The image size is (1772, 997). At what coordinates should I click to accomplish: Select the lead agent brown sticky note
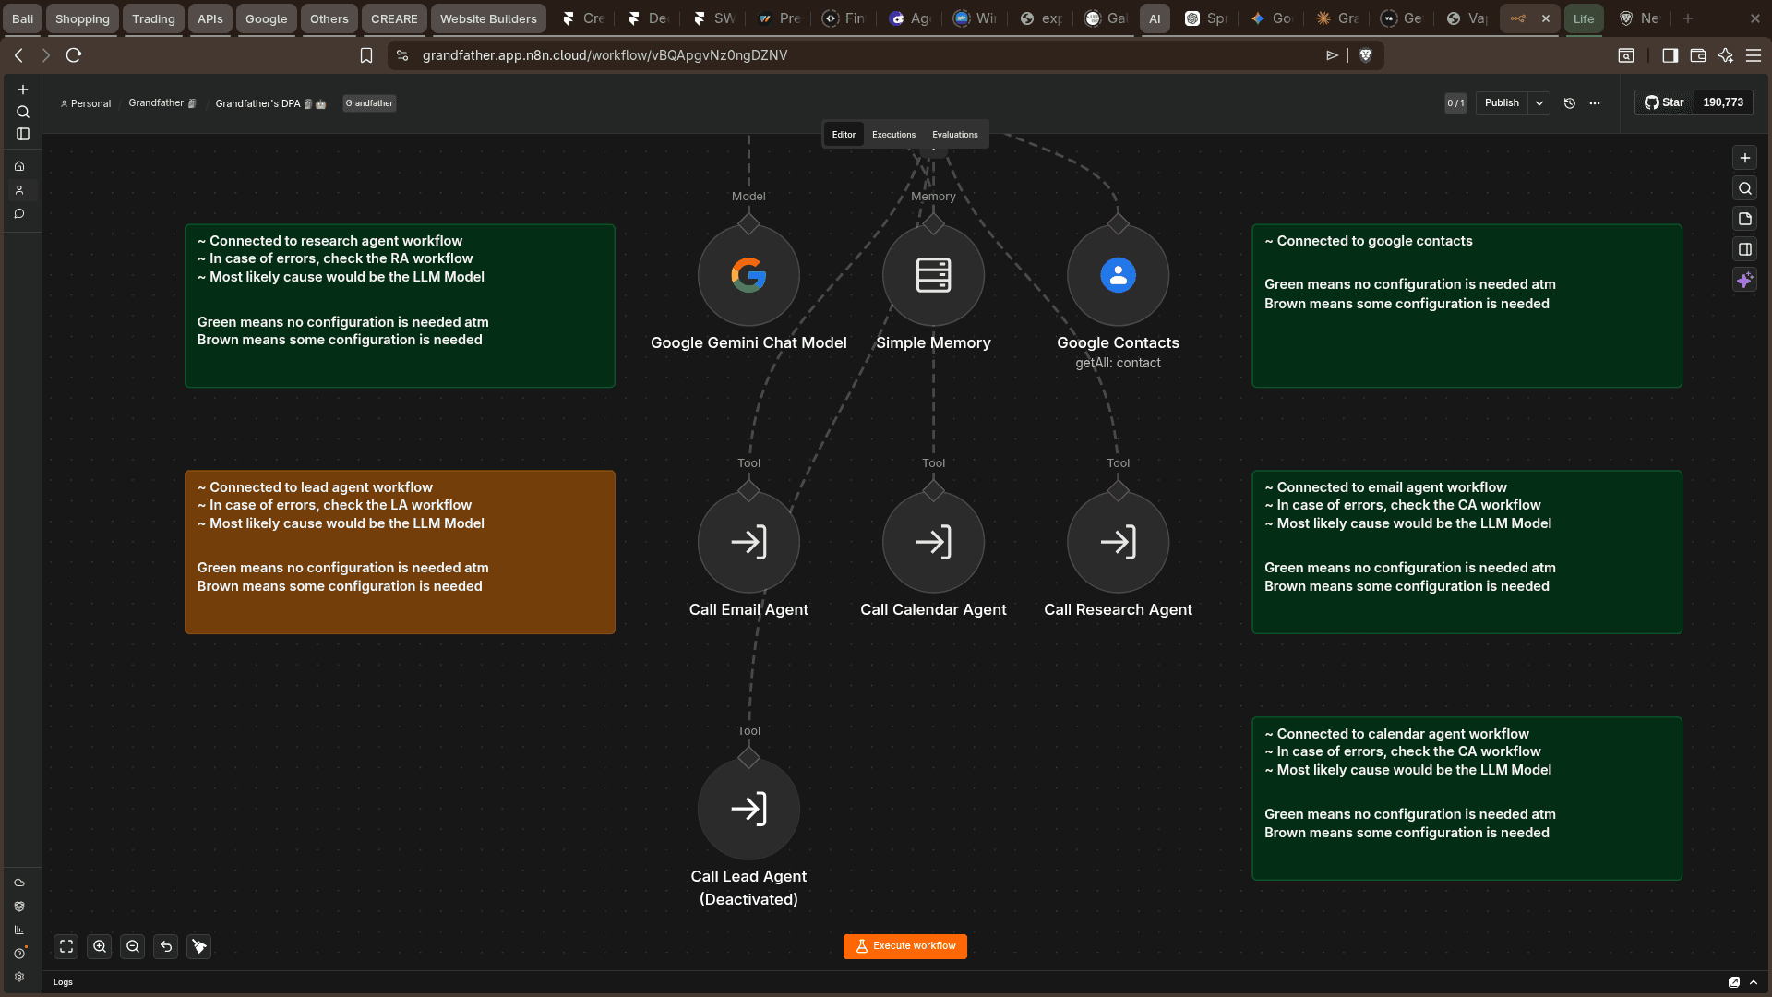click(400, 552)
